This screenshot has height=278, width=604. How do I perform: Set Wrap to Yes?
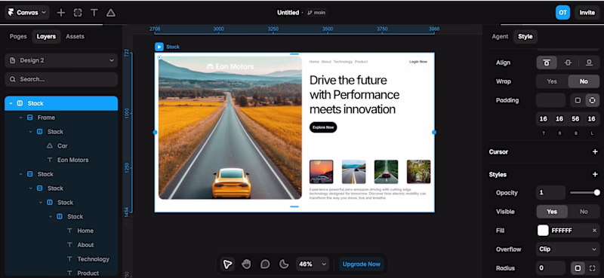click(x=552, y=81)
